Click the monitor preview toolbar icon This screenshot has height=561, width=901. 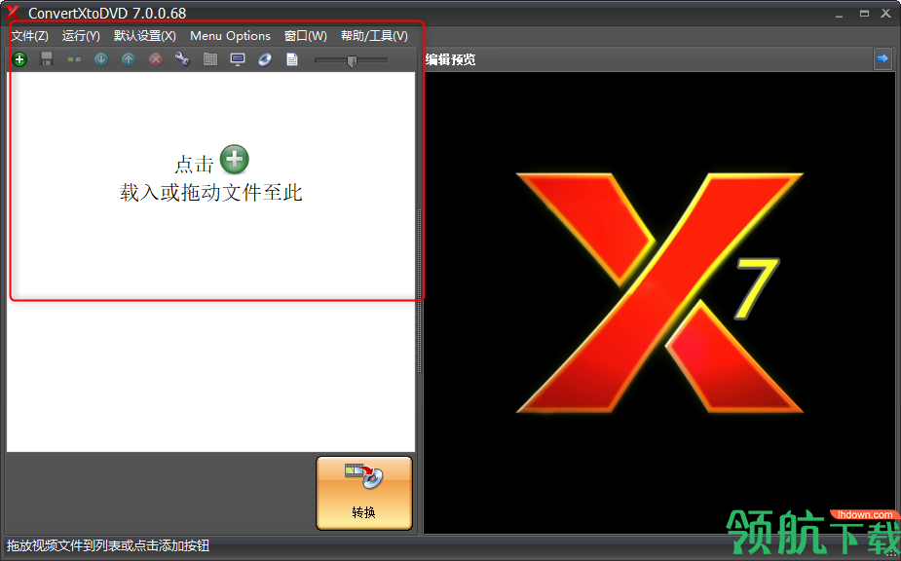tap(238, 59)
